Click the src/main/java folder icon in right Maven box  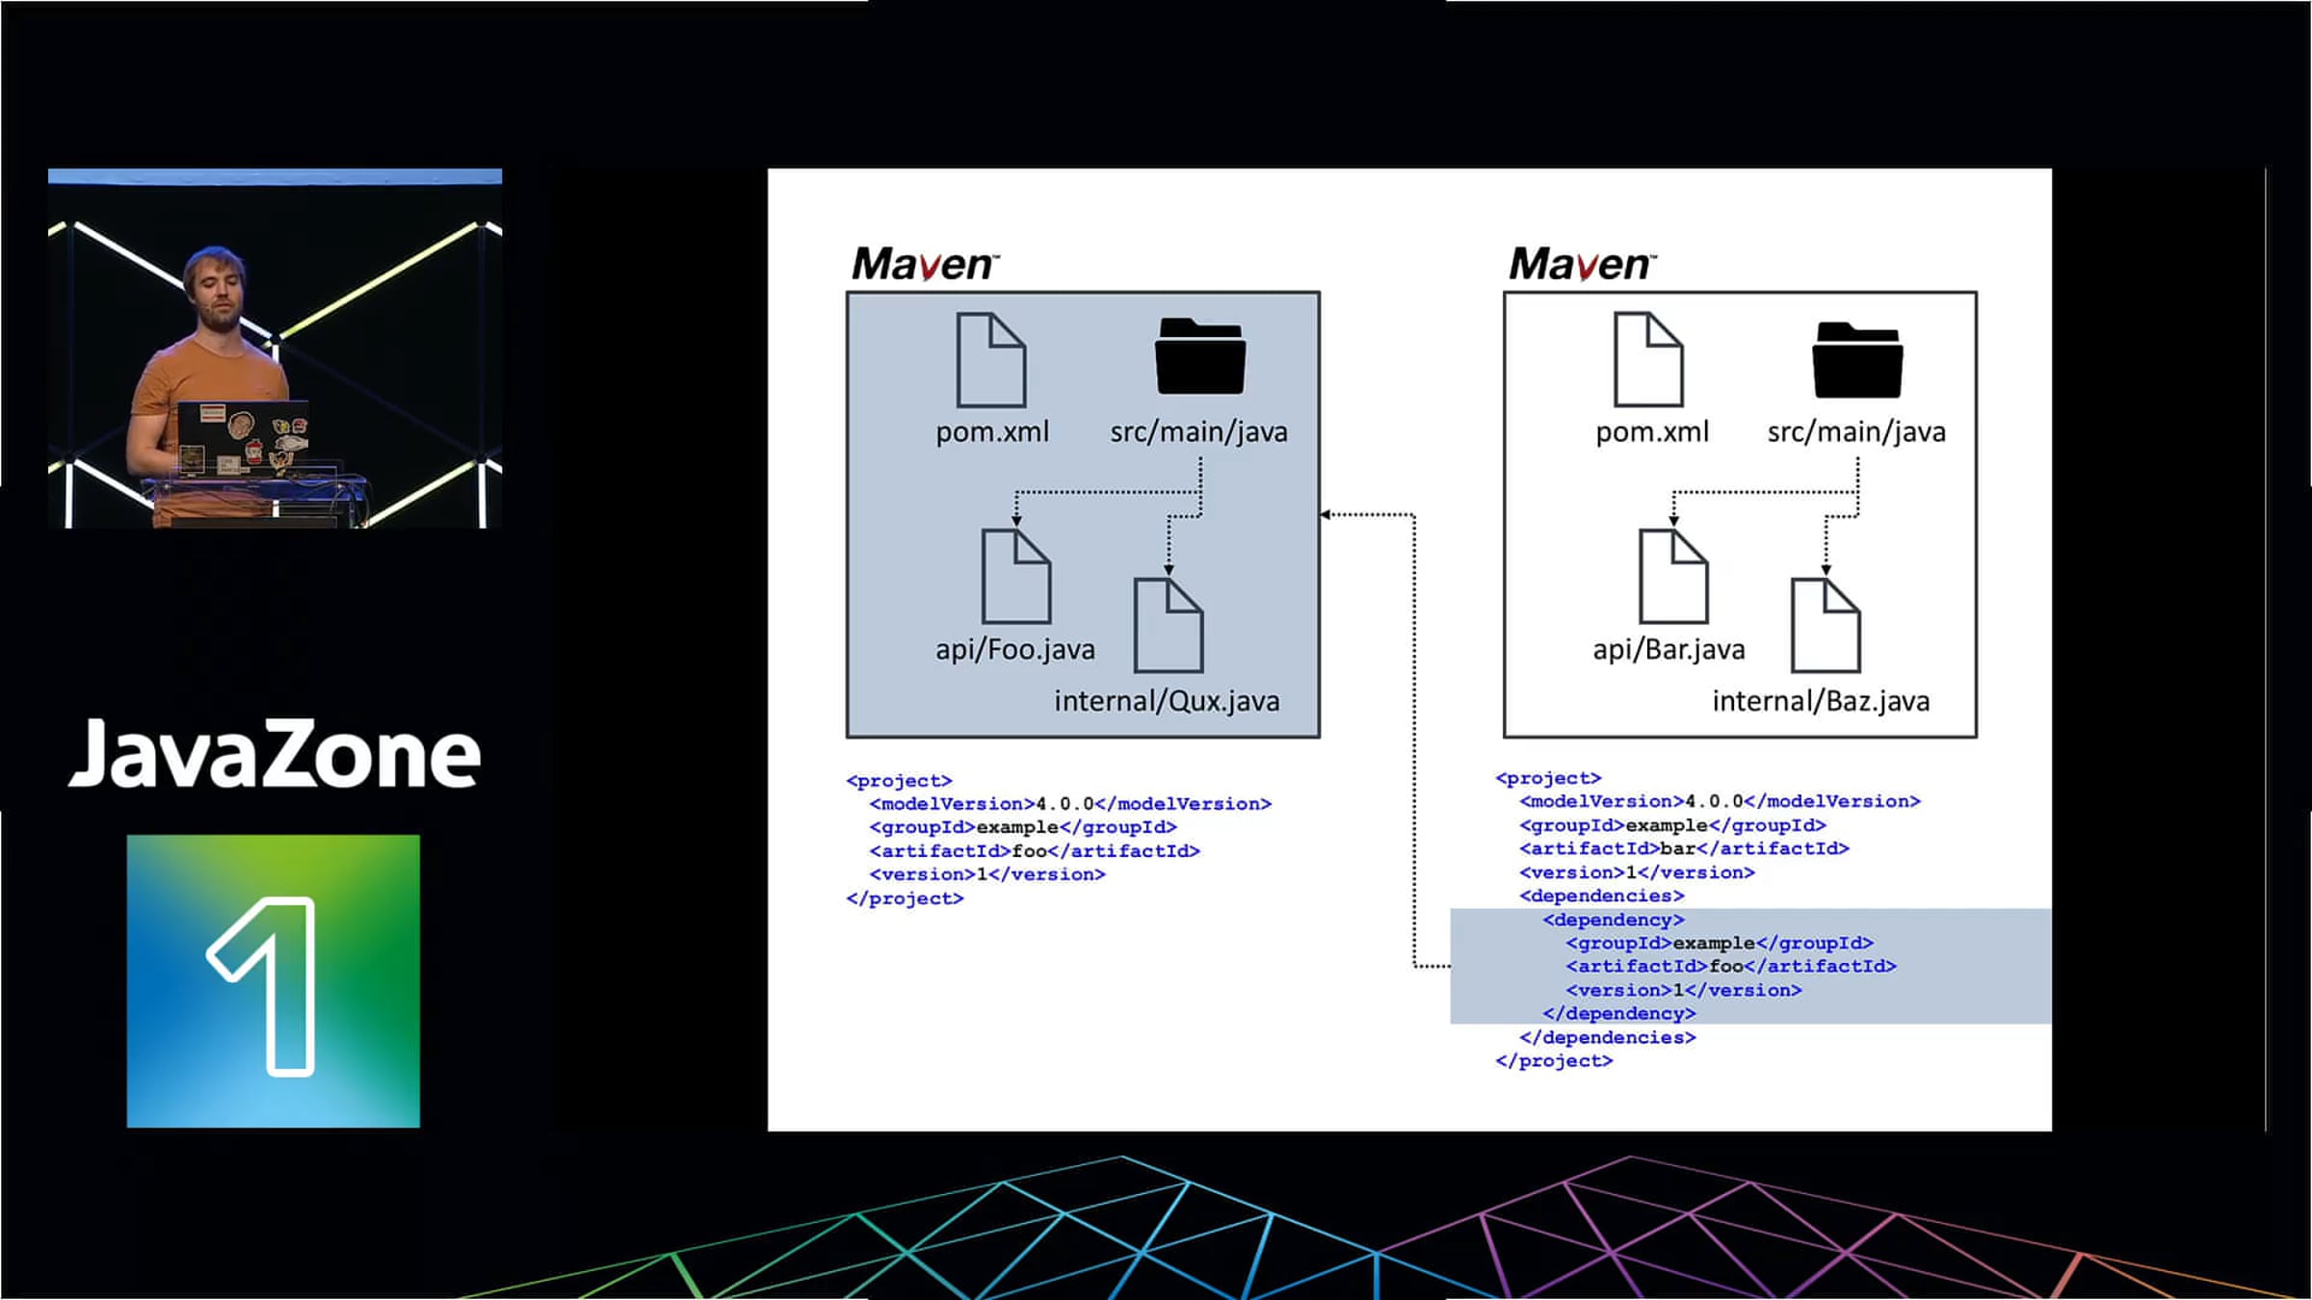tap(1857, 359)
